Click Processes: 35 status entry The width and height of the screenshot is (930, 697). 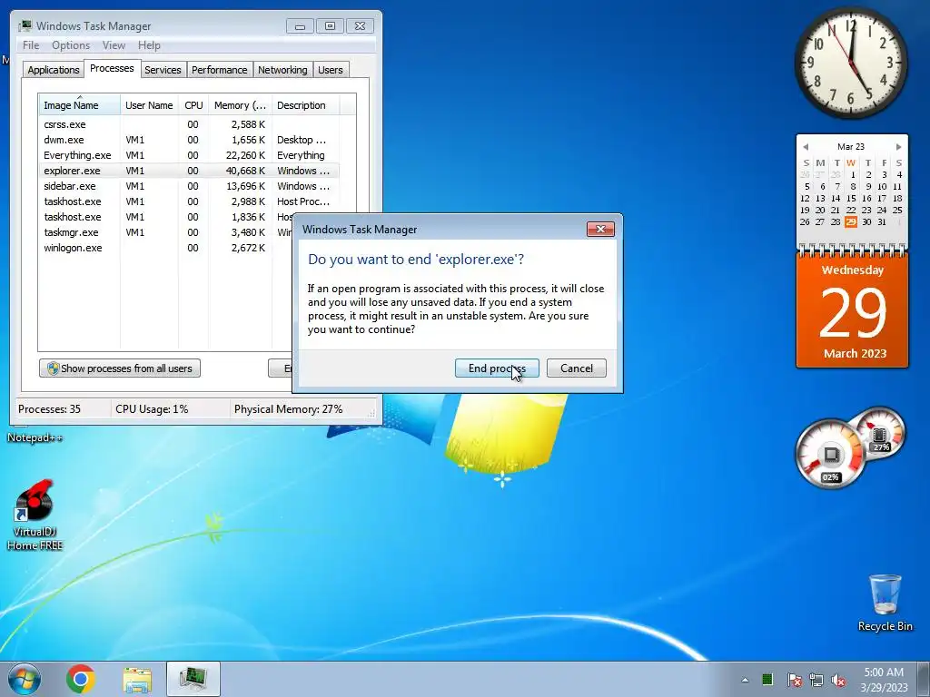(x=49, y=409)
